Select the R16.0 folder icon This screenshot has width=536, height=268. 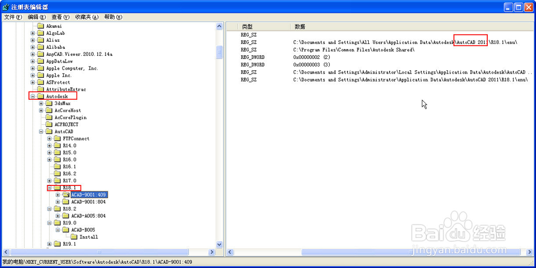[x=57, y=160]
